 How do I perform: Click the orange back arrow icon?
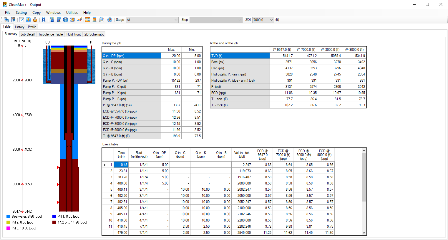pyautogui.click(x=28, y=20)
